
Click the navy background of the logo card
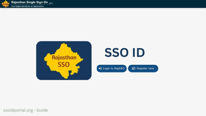click(43, 73)
